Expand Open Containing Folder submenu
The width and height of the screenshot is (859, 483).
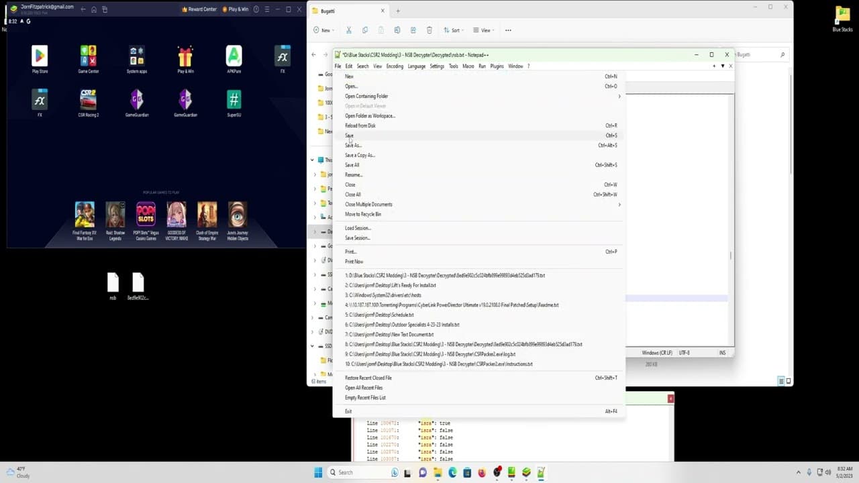[478, 96]
